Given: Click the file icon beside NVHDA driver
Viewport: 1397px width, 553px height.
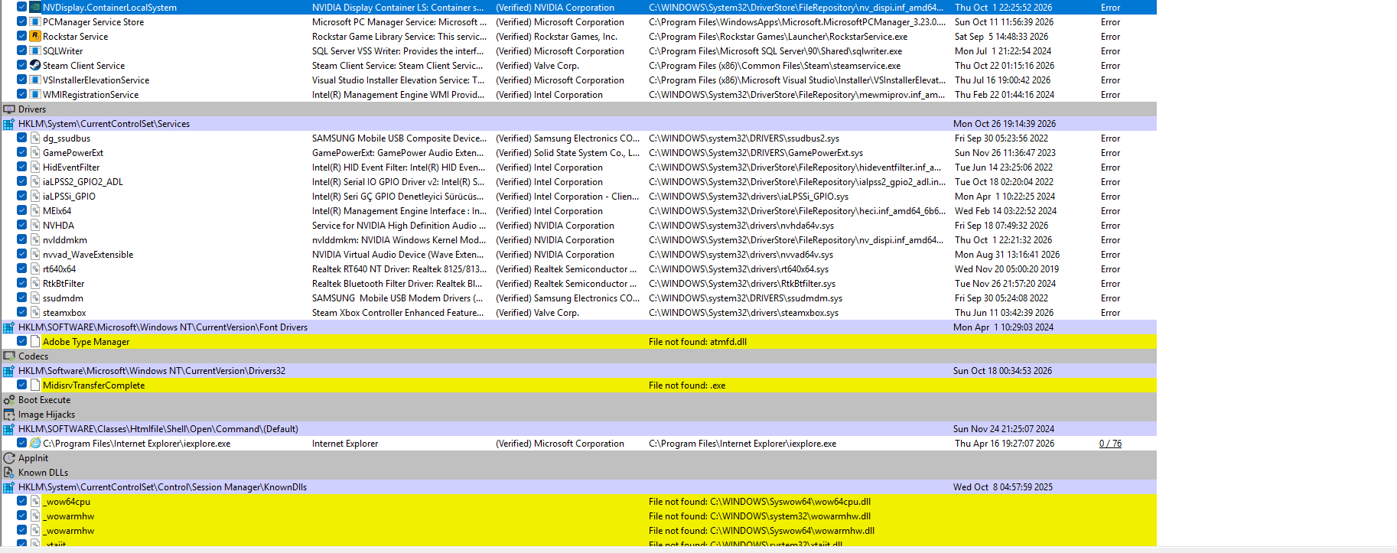Looking at the screenshot, I should pyautogui.click(x=35, y=225).
